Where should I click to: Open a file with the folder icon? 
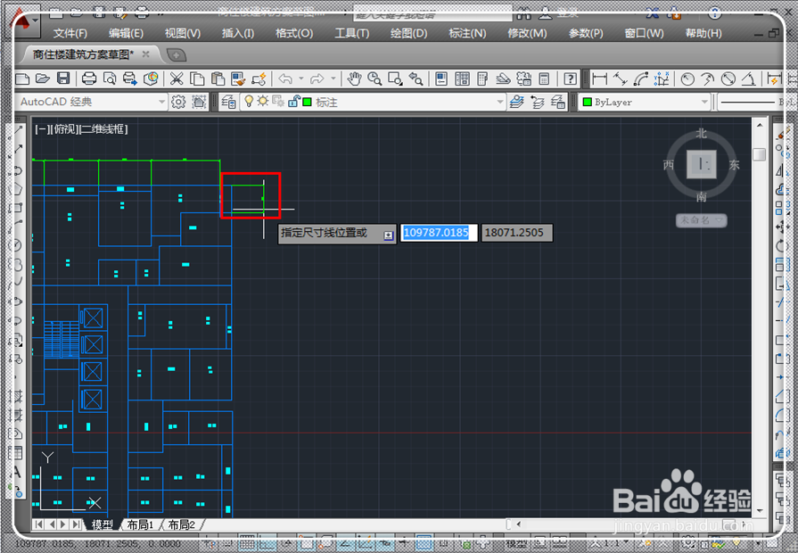pyautogui.click(x=43, y=78)
